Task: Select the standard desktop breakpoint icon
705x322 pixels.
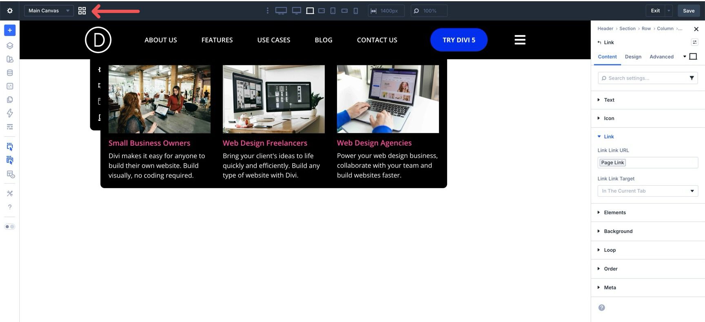Action: click(x=297, y=11)
